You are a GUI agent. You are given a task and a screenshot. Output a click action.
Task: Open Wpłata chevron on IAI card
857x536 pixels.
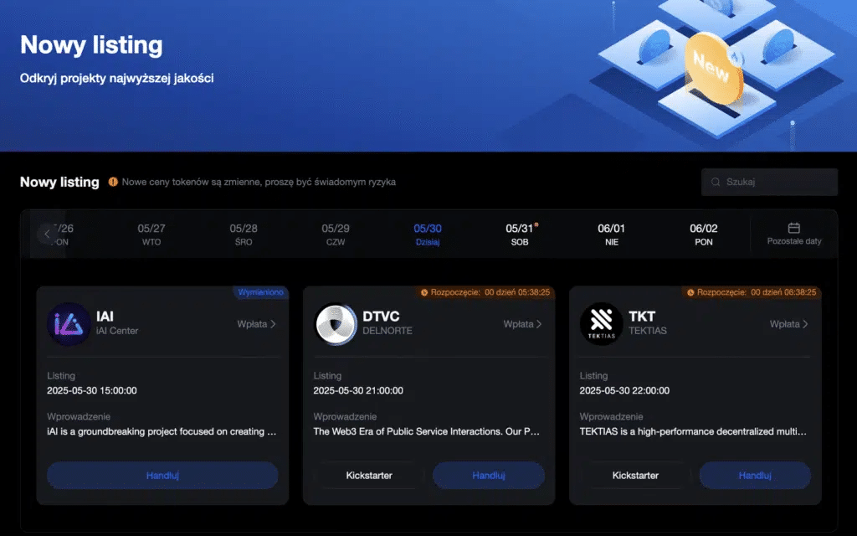[x=273, y=324]
